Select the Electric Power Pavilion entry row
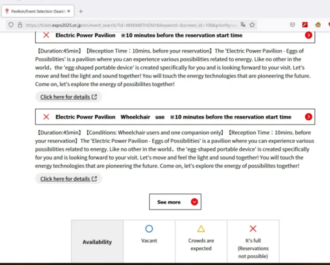Screen dimensions: 330x265 [175, 36]
